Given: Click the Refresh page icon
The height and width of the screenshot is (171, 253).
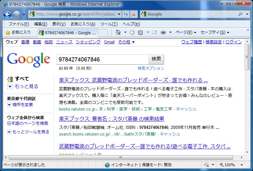Looking at the screenshot, I should point(126,14).
